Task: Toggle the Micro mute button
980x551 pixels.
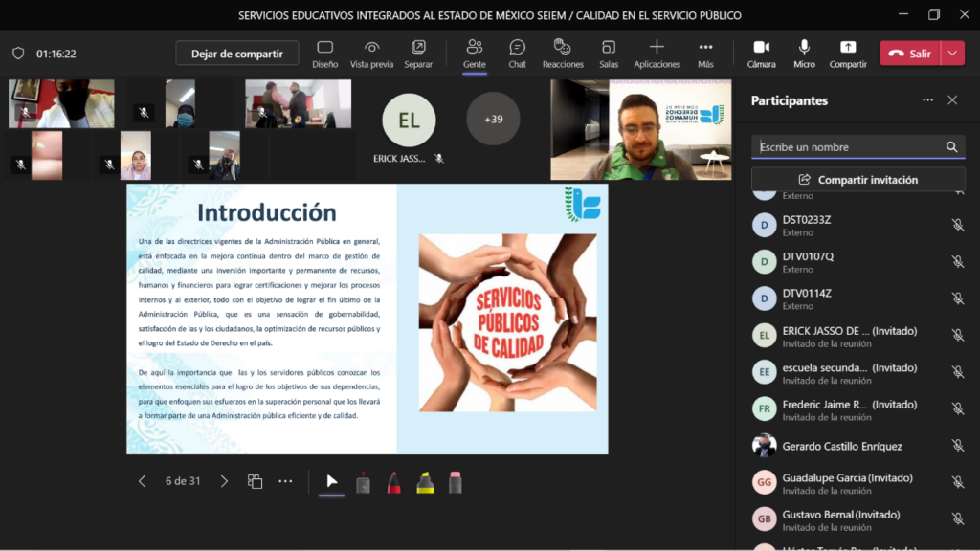Action: (804, 53)
